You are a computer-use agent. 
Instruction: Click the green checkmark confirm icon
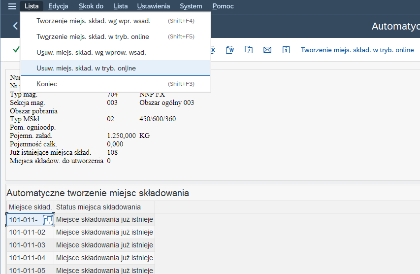pyautogui.click(x=16, y=50)
